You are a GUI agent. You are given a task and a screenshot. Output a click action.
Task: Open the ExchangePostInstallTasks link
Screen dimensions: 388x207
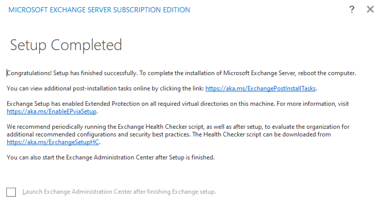tap(260, 88)
